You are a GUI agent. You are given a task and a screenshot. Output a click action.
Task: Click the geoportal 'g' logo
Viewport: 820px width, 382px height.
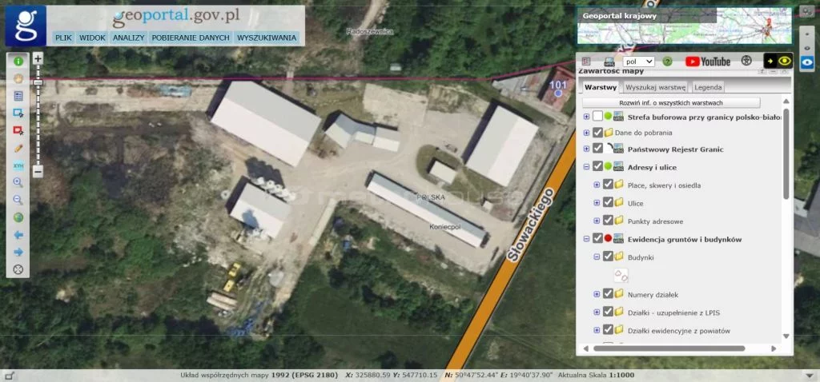click(26, 26)
